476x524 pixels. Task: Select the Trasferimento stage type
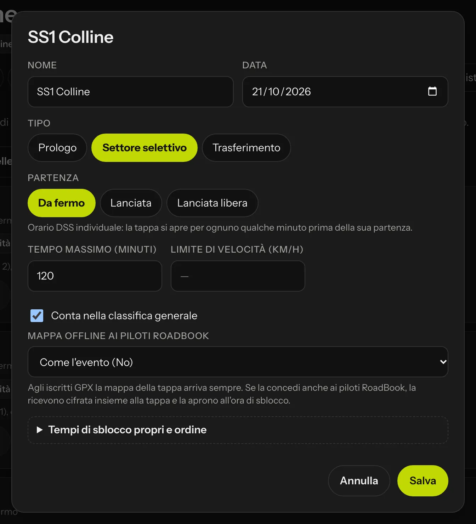246,148
